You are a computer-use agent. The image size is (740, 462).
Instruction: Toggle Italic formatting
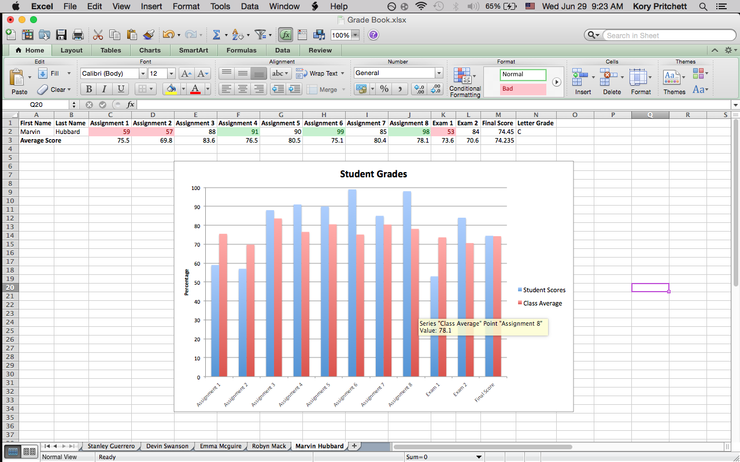pyautogui.click(x=105, y=89)
